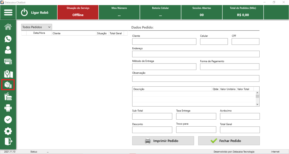Click the Ligar Robô power button
The width and height of the screenshot is (289, 154).
coord(37,12)
